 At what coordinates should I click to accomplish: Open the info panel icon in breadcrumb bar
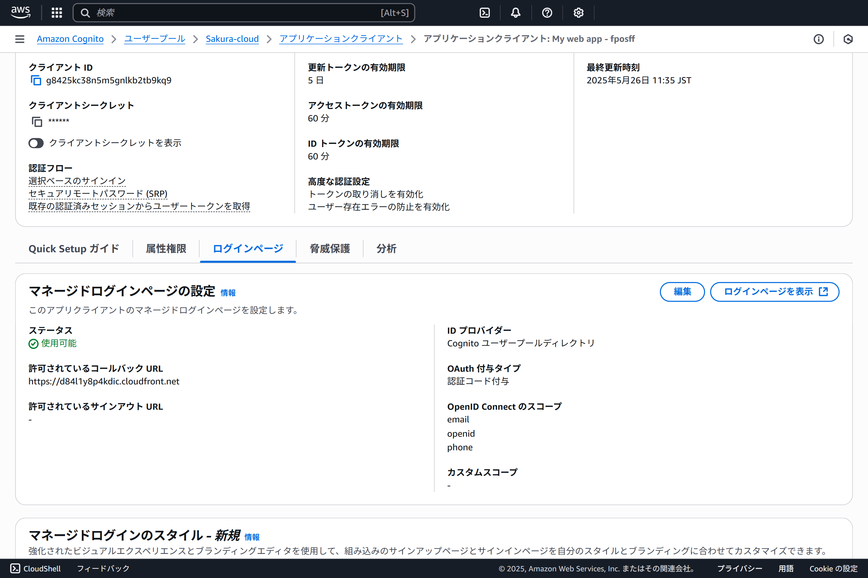[819, 39]
